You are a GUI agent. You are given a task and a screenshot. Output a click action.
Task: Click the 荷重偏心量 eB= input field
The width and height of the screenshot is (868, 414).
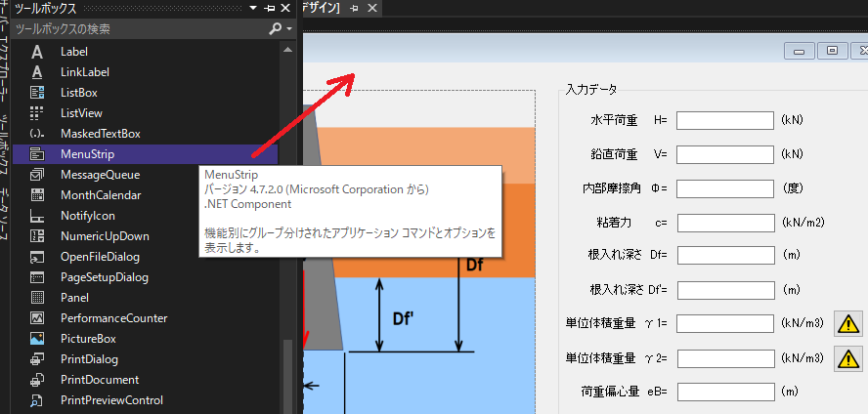point(725,392)
